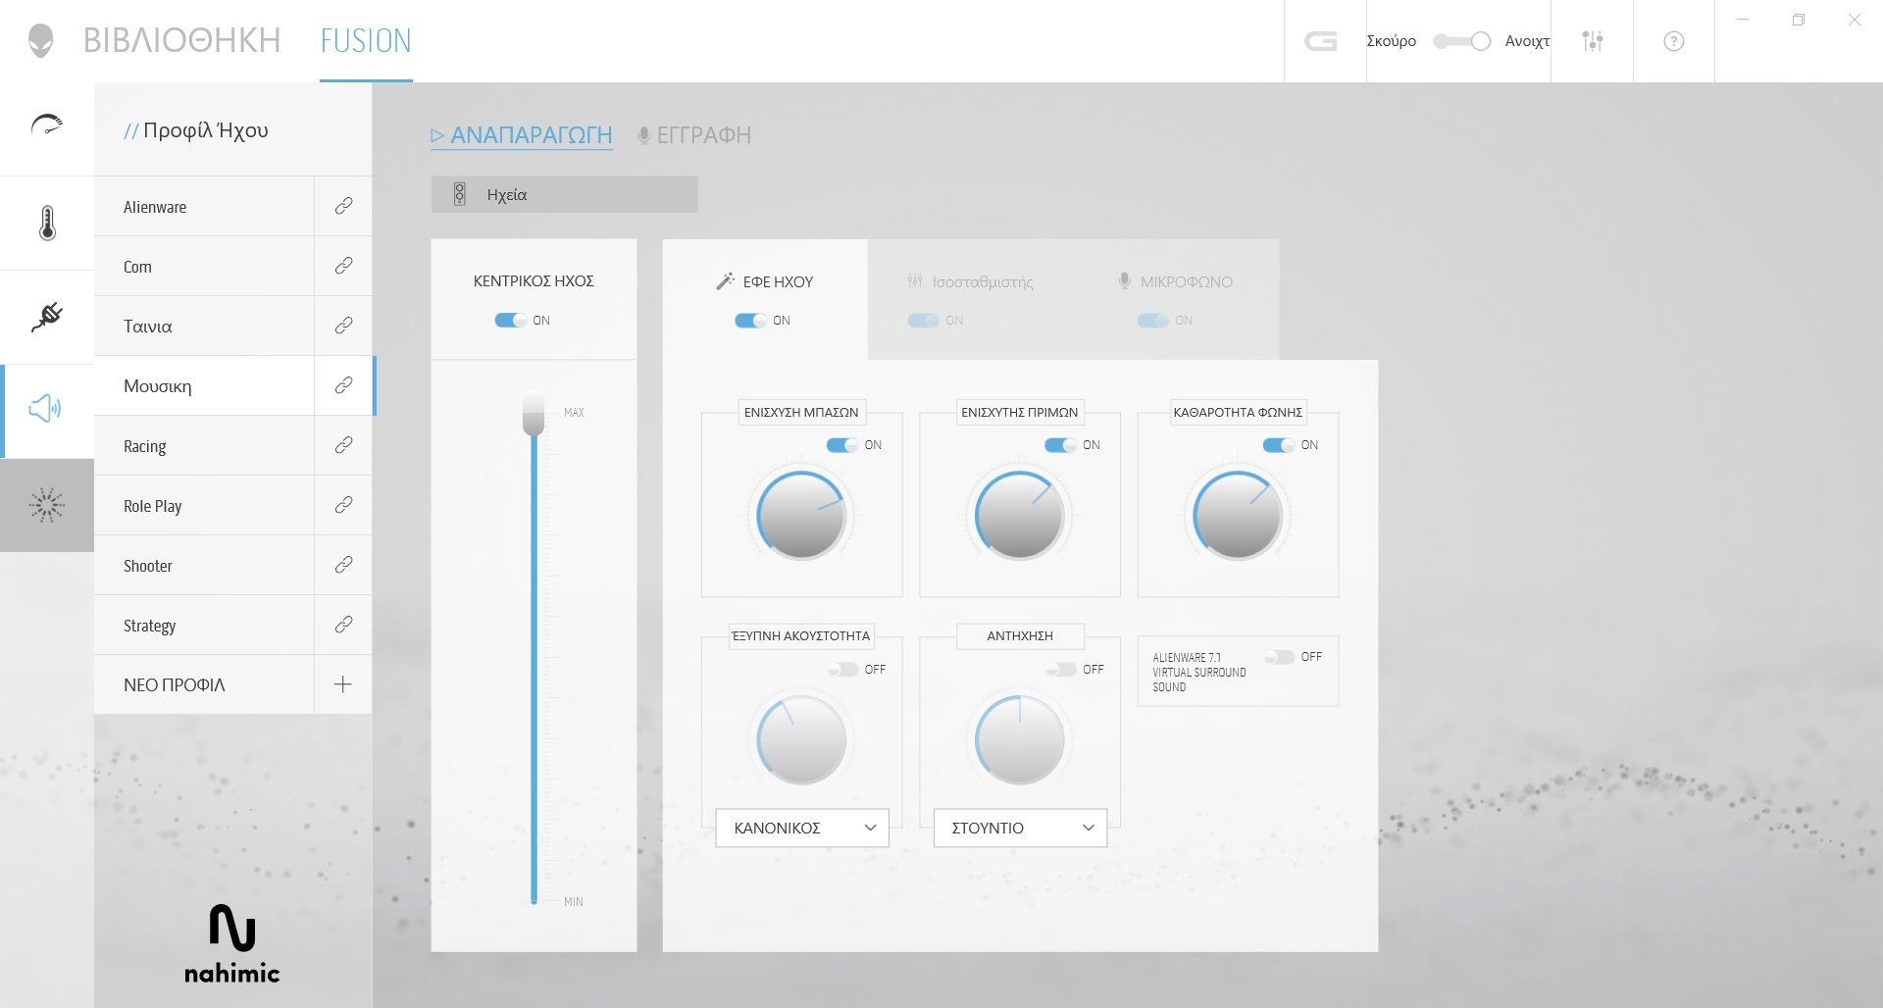Image resolution: width=1883 pixels, height=1008 pixels.
Task: Add new profile with plus icon
Action: pos(343,684)
